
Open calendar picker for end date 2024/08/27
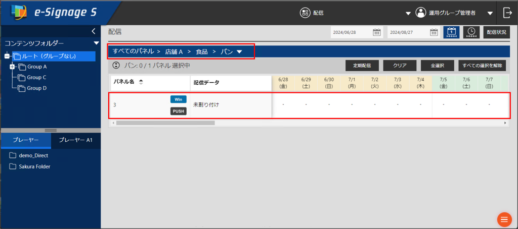click(x=434, y=32)
